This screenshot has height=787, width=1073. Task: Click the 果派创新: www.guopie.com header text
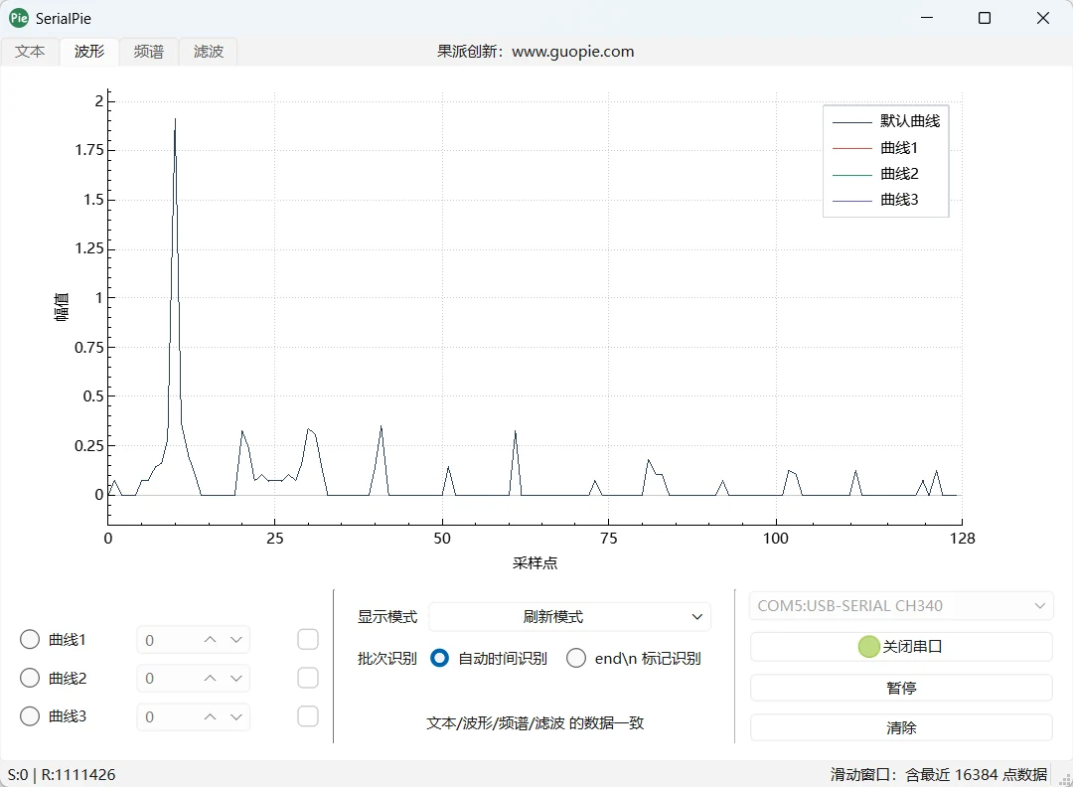point(536,52)
